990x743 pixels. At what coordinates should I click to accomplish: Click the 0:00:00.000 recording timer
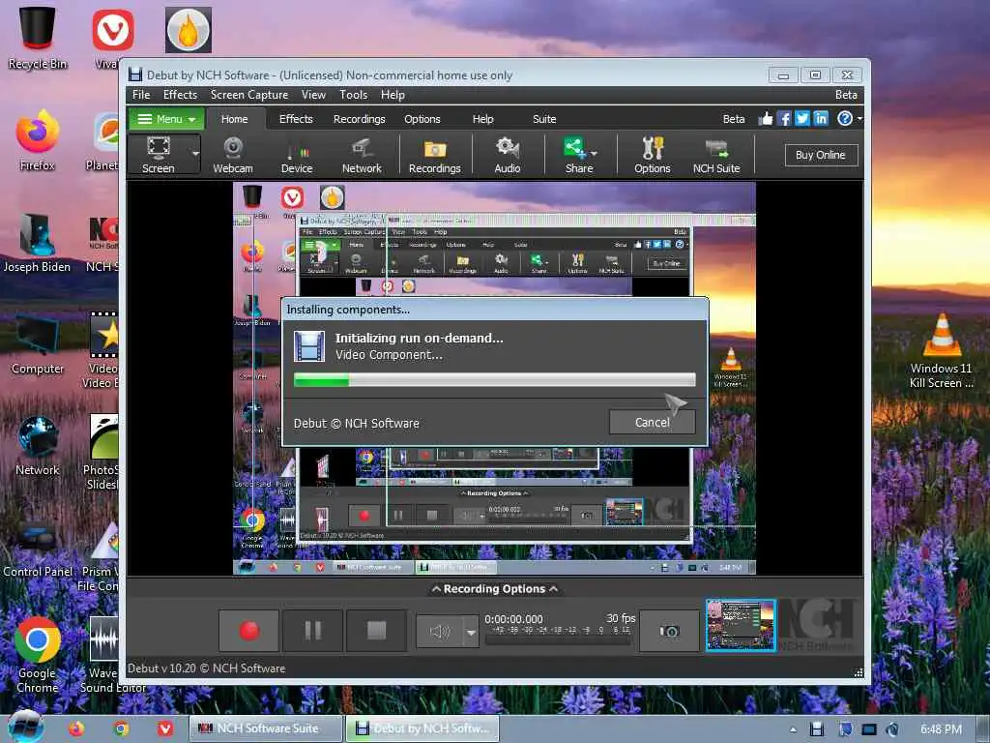pos(513,619)
